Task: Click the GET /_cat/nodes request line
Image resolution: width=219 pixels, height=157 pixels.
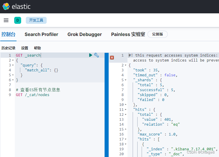Action: point(32,95)
